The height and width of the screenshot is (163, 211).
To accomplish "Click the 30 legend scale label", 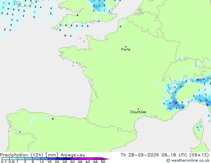I will (x=72, y=162).
